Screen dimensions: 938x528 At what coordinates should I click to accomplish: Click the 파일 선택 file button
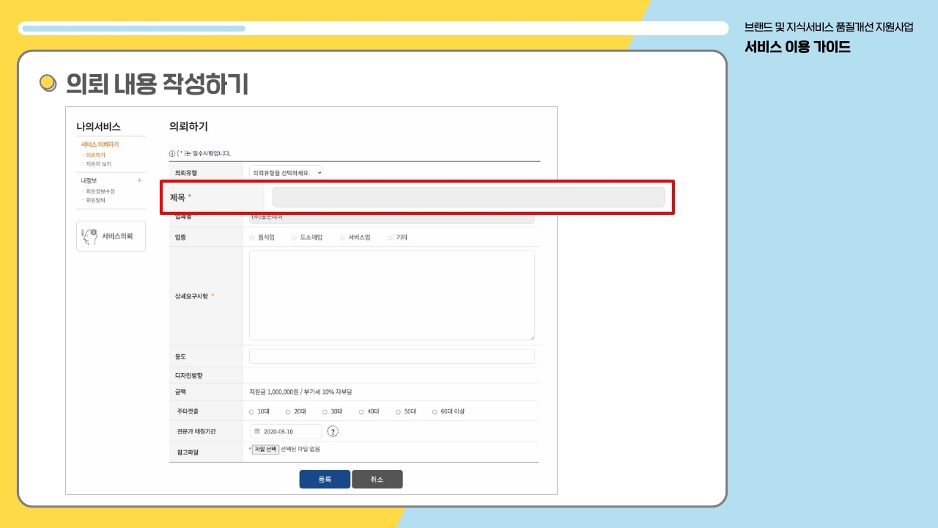pos(265,450)
